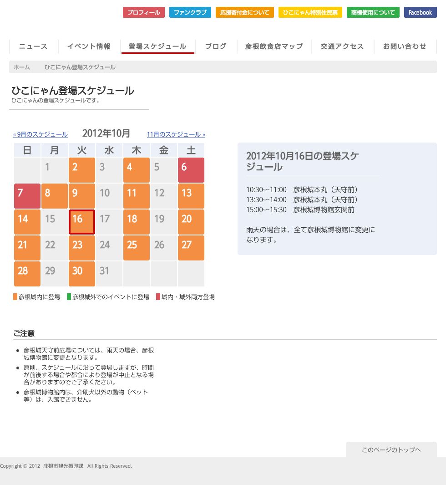Click the 10:30〜11:00 schedule entry

302,189
